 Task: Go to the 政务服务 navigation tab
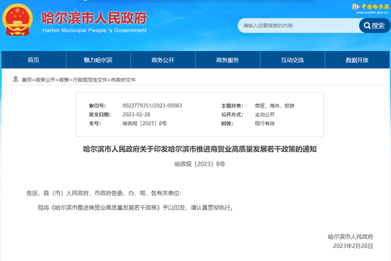point(227,60)
